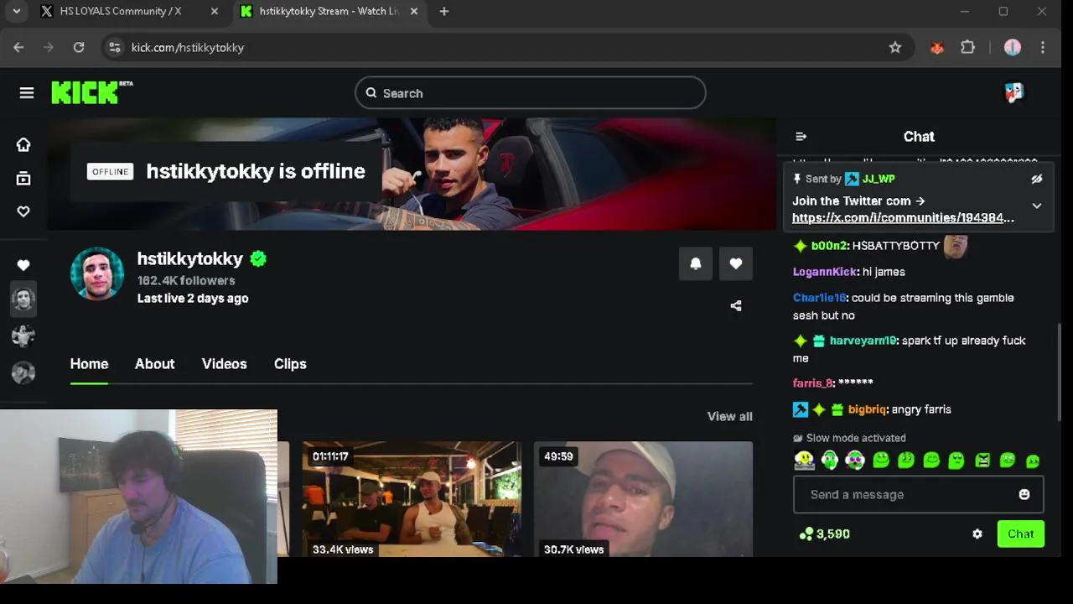The height and width of the screenshot is (604, 1073).
Task: Click the 3,590 channel points balance
Action: [x=825, y=534]
